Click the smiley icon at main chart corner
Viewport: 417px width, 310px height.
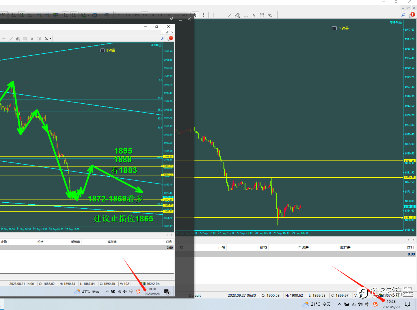[400, 23]
